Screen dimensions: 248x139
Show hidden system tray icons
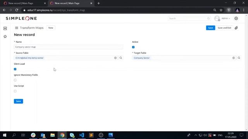coord(196,135)
